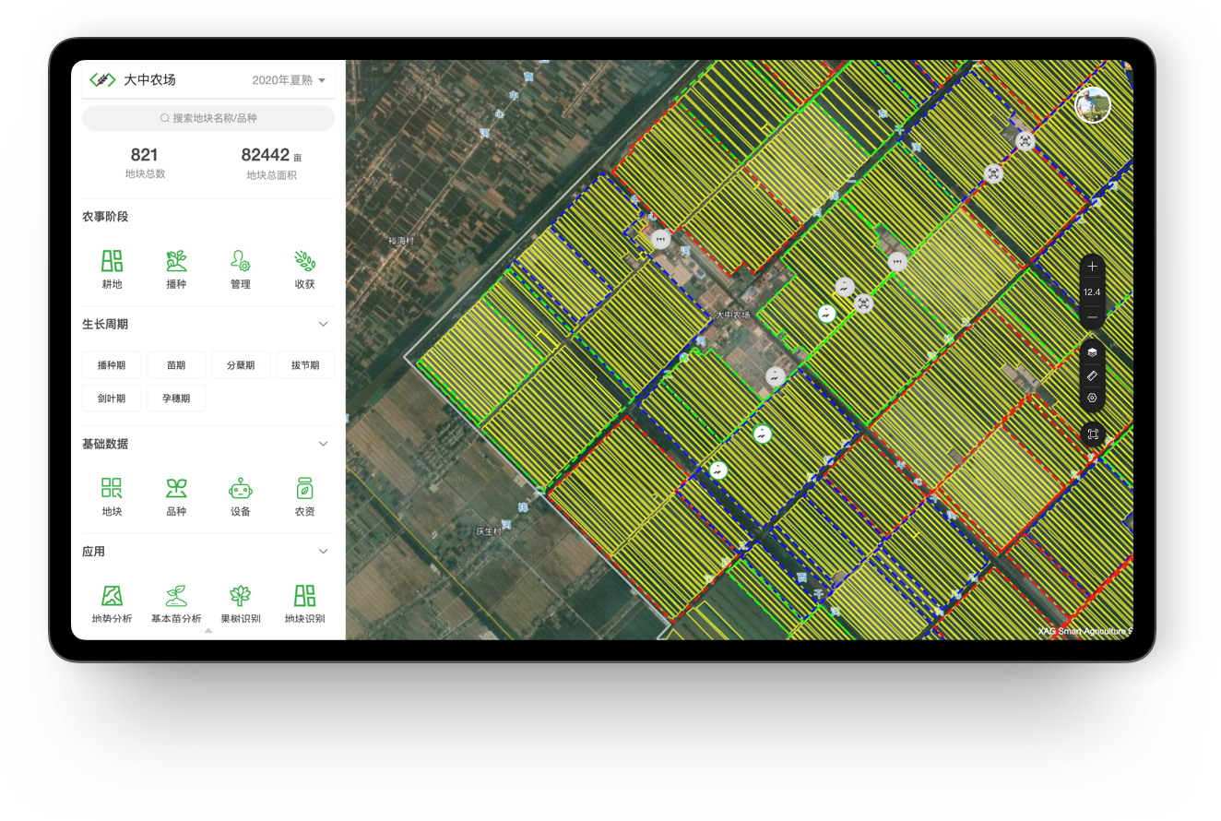Open the 播种 sowing stage icon
The image size is (1221, 821).
point(176,268)
